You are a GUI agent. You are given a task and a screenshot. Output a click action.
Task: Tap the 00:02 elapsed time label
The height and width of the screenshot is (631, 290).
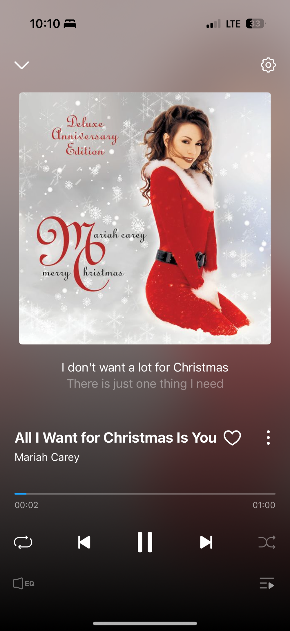point(26,505)
